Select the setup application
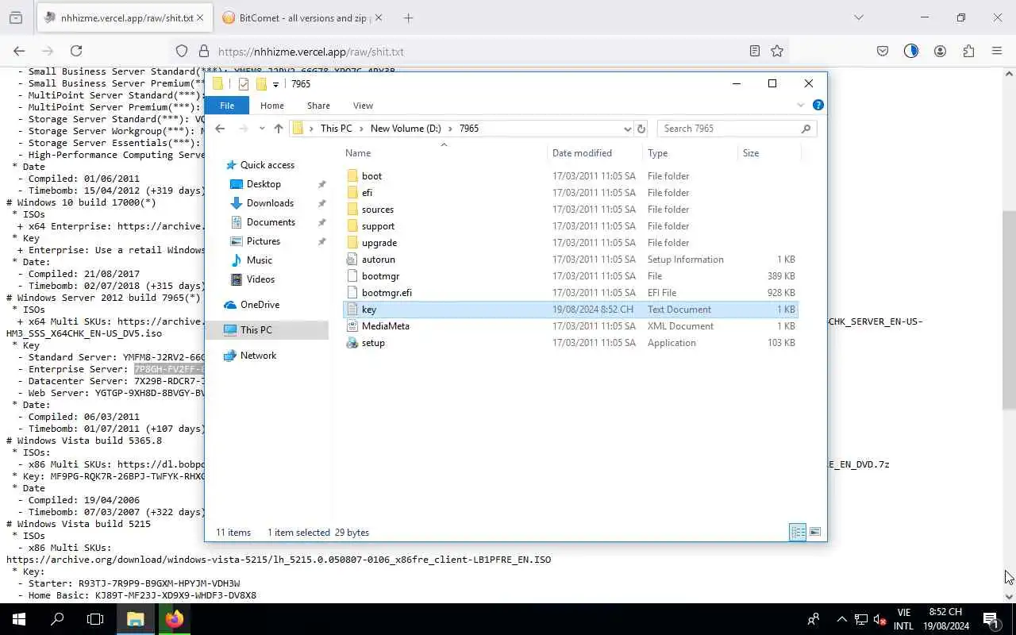Screen dimensions: 1016x635 click(x=570, y=343)
